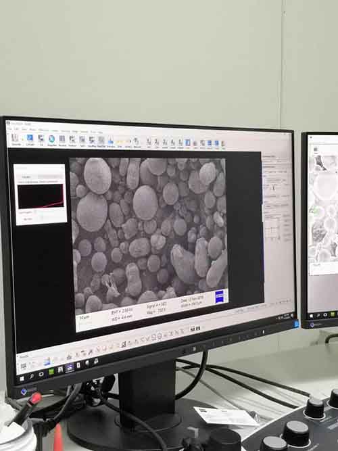Open the second menu in menu bar
This screenshot has height=451, width=338.
pos(17,129)
